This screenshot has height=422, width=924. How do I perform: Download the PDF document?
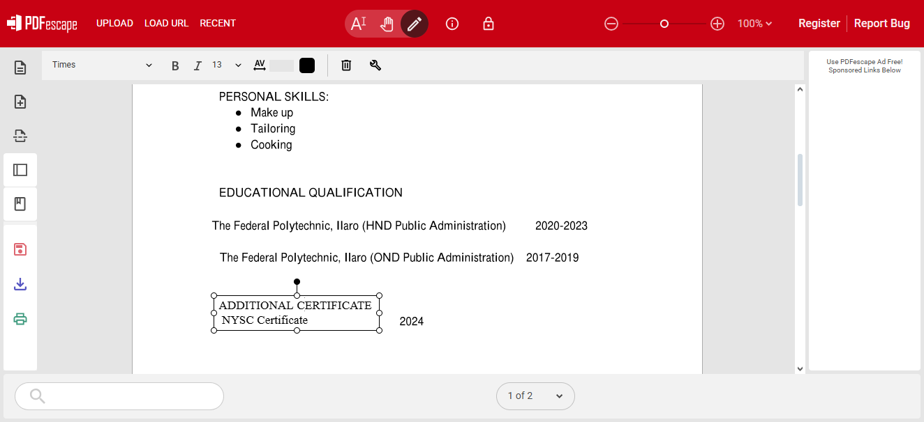tap(20, 284)
